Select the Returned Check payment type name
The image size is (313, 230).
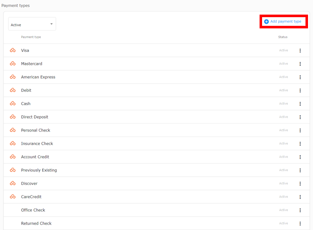[x=36, y=223]
